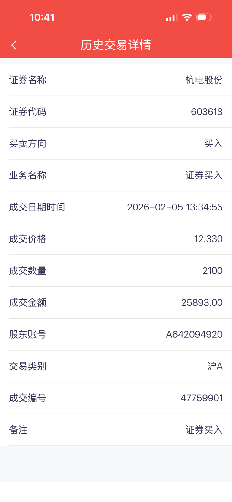Tap the 成交价格 value 12.330
The width and height of the screenshot is (232, 502).
coord(208,239)
